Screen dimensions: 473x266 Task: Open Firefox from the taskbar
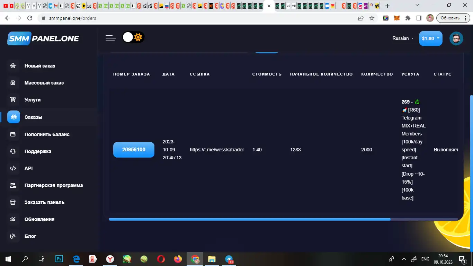(x=178, y=259)
